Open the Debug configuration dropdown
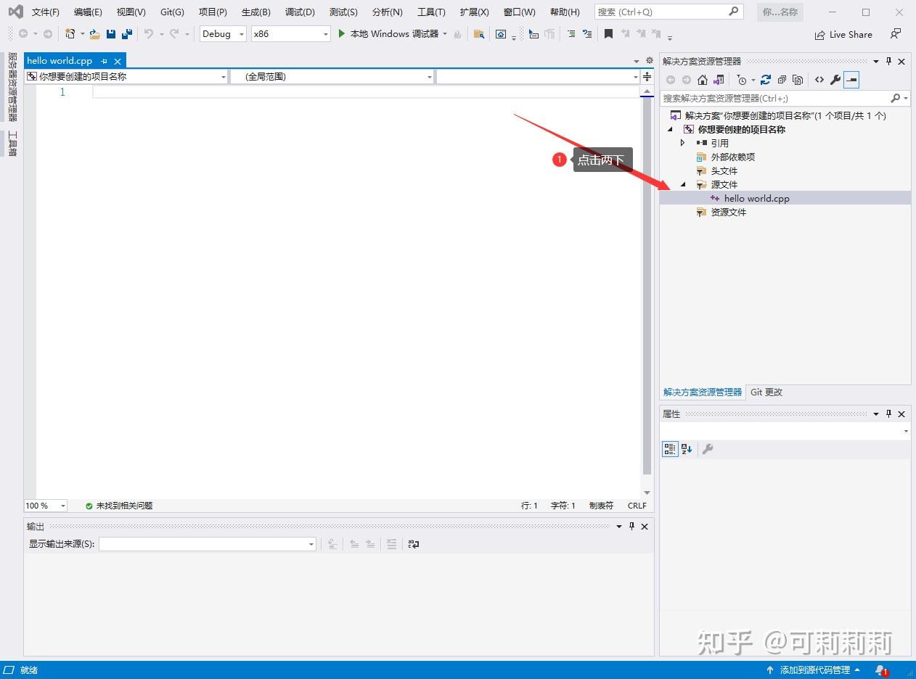 pyautogui.click(x=241, y=33)
